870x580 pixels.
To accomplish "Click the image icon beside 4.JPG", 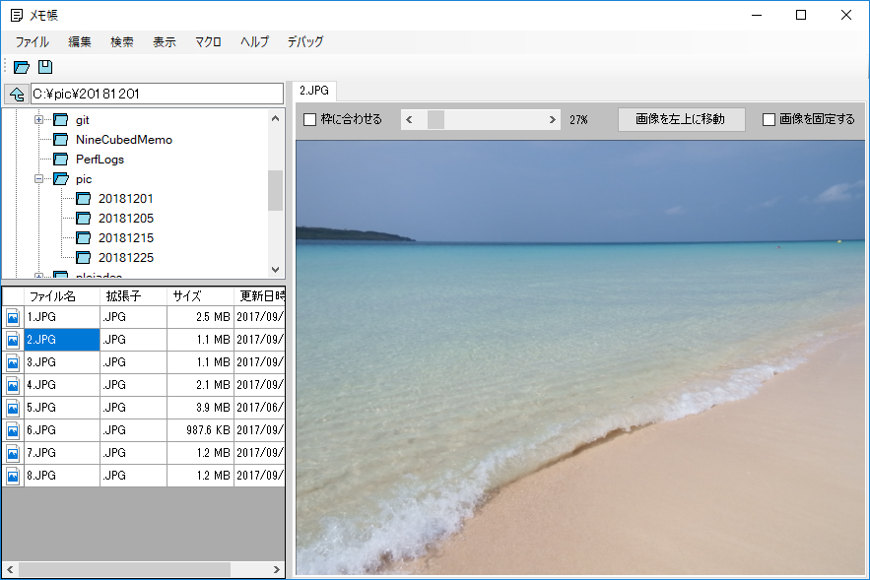I will pos(13,385).
